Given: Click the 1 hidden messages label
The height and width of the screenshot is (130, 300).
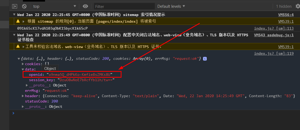Looking at the screenshot, I should point(284,6).
